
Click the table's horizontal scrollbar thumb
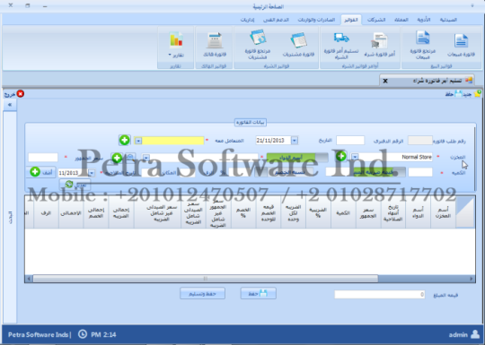pyautogui.click(x=206, y=279)
